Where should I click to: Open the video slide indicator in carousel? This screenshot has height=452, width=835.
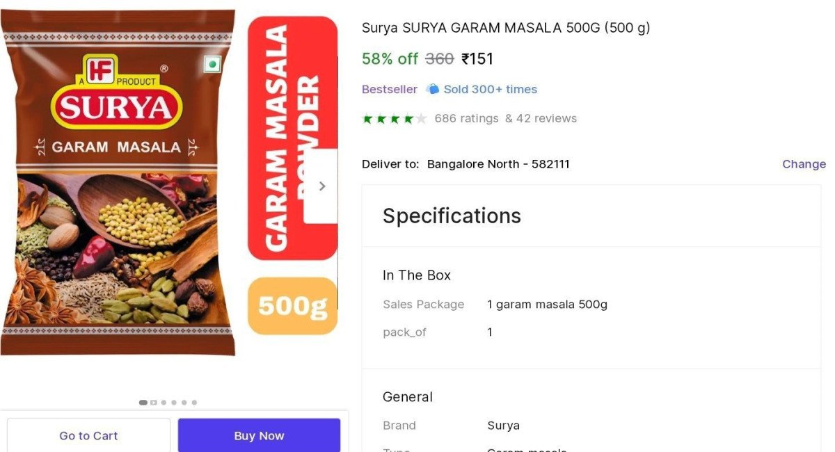(x=153, y=403)
